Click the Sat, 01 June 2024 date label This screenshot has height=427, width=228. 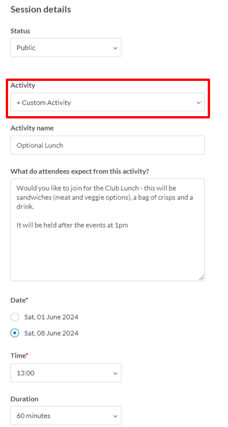(51, 317)
